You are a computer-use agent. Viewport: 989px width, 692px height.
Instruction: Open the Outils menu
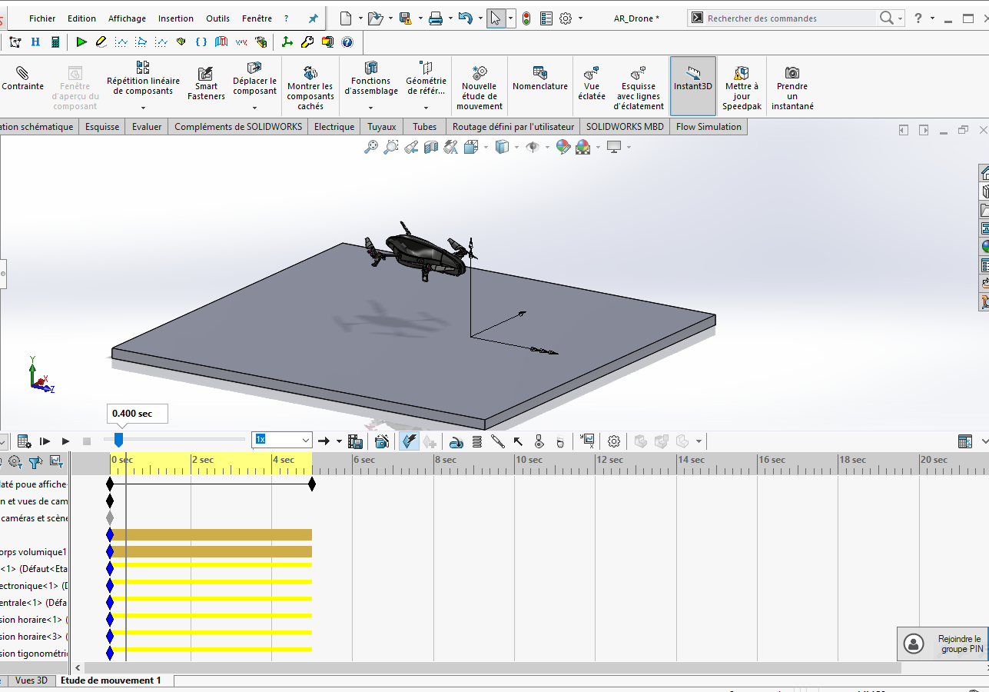218,18
